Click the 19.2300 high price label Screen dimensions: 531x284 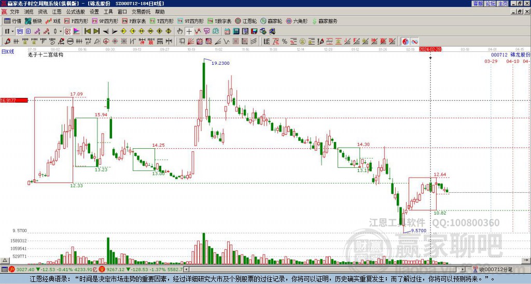click(220, 63)
